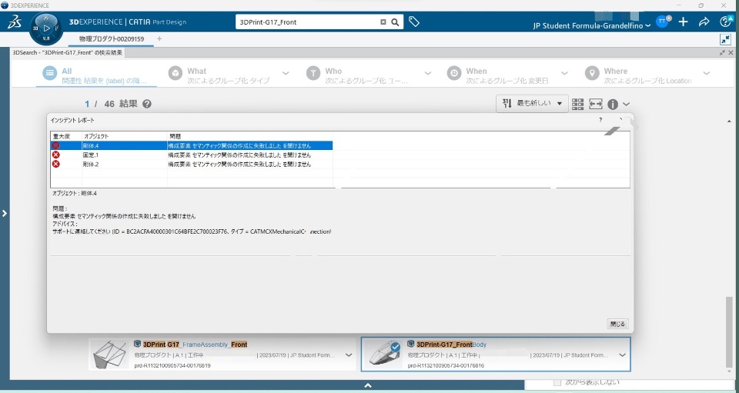Click the FrameAssembly_Front thumbnail
Image resolution: width=739 pixels, height=393 pixels.
[x=109, y=354]
